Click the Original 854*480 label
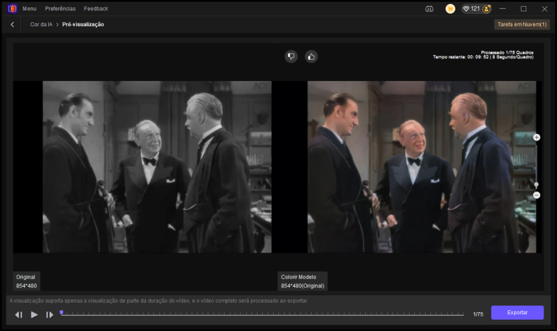Image resolution: width=557 pixels, height=331 pixels. pyautogui.click(x=26, y=281)
